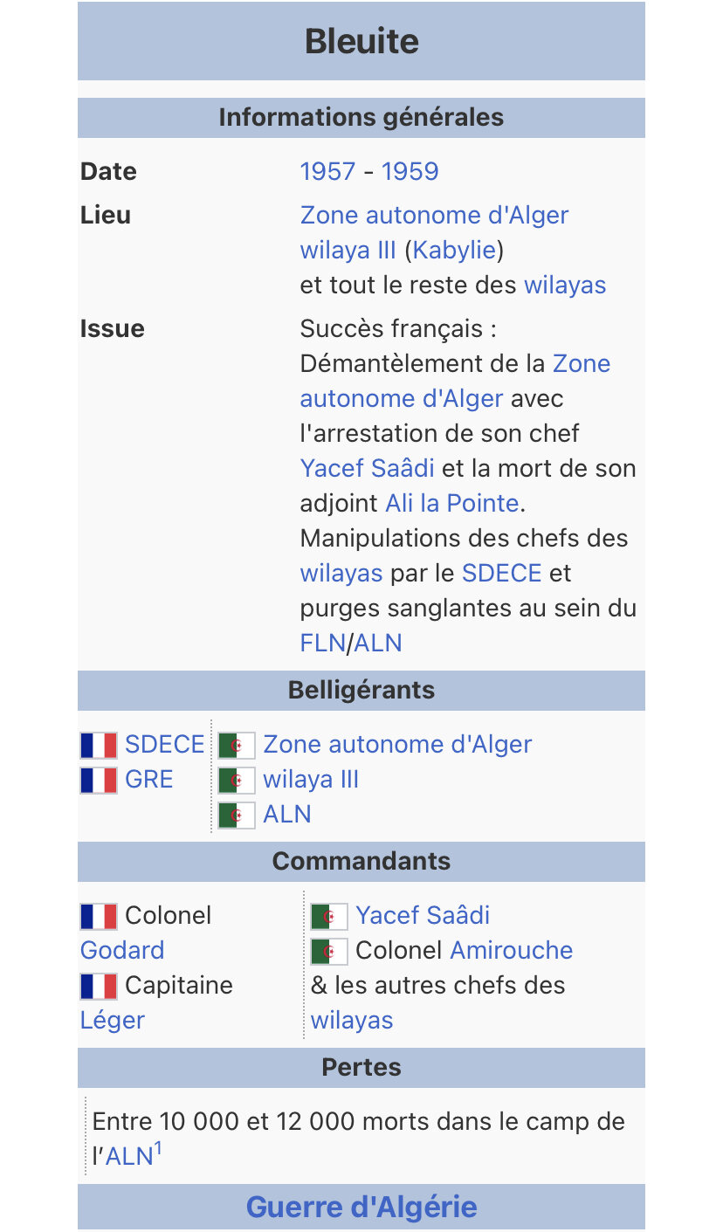This screenshot has width=723, height=1232.
Task: Follow the Amirouche link
Action: [512, 951]
